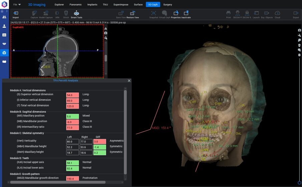The image size is (302, 187).
Task: Click the analysis panel horizontal scrollbar
Action: pyautogui.click(x=57, y=182)
